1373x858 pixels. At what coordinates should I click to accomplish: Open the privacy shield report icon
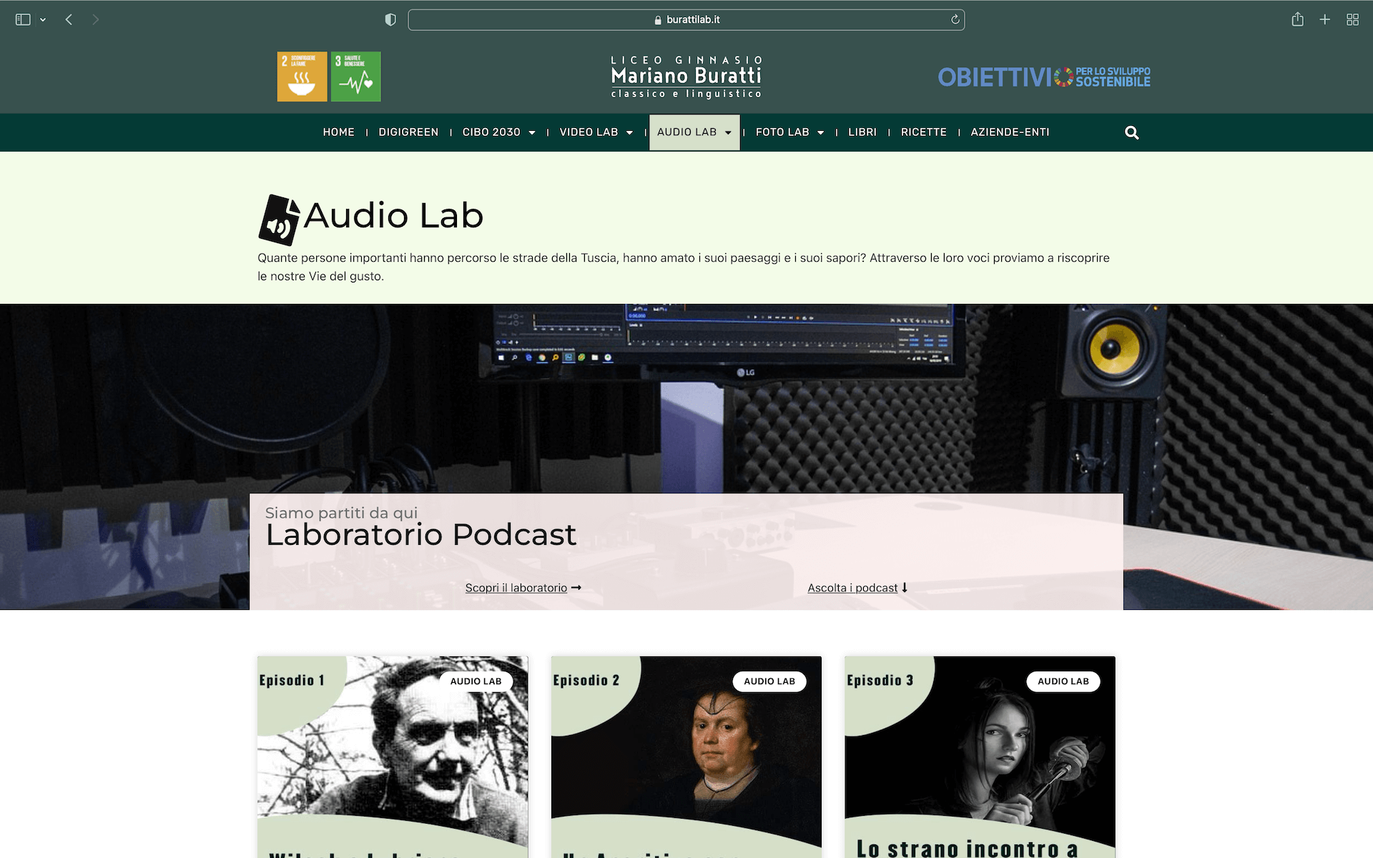390,20
